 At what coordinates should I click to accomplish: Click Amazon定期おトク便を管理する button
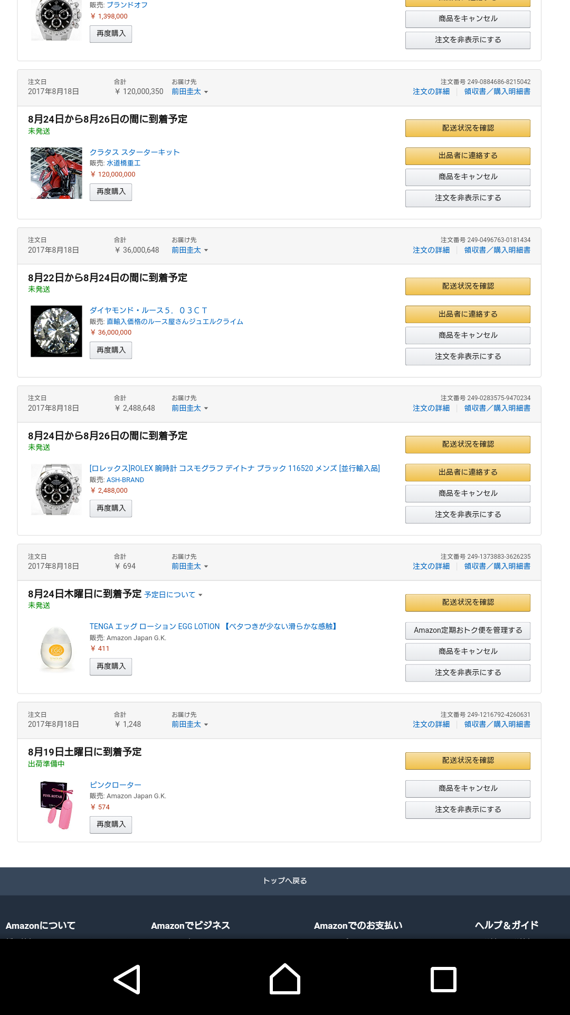point(468,630)
